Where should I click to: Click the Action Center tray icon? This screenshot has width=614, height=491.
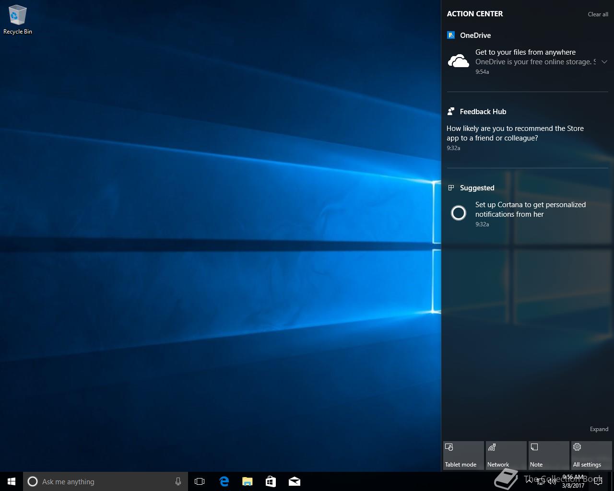point(598,481)
